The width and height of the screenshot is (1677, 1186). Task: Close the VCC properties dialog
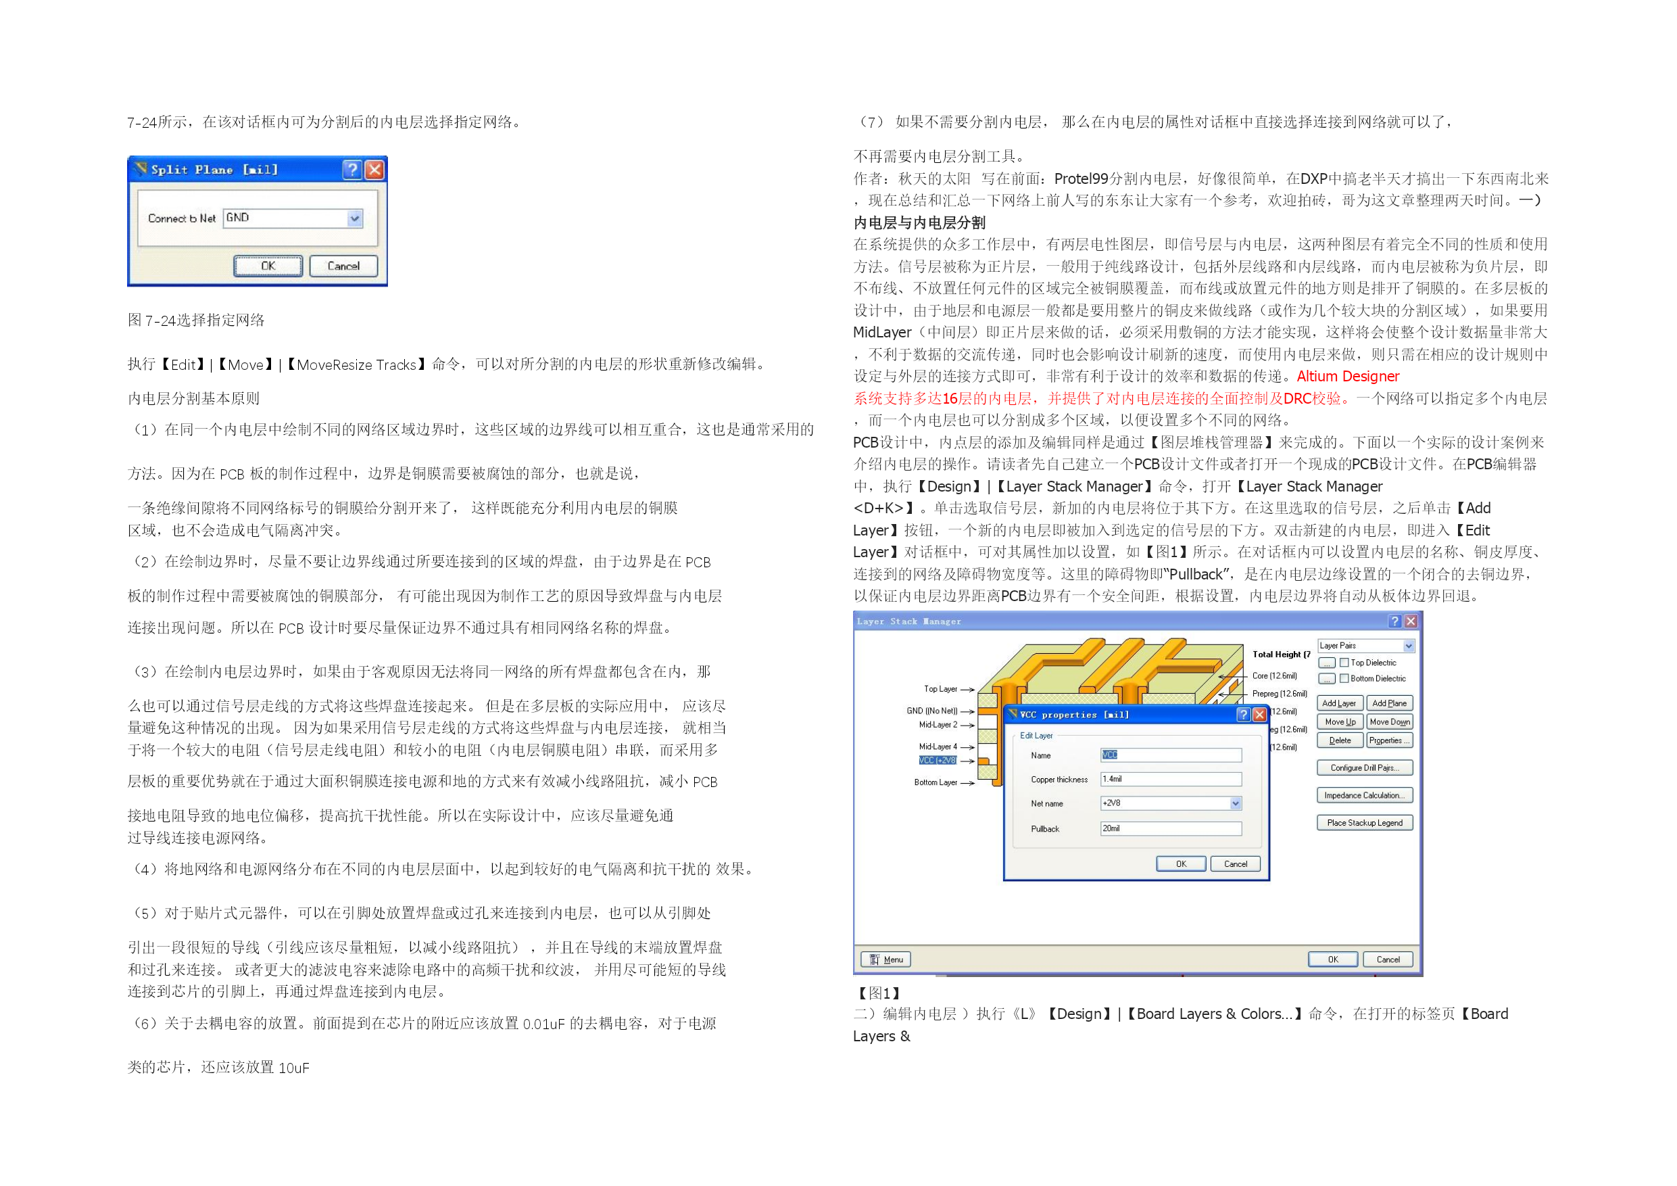(x=1260, y=715)
